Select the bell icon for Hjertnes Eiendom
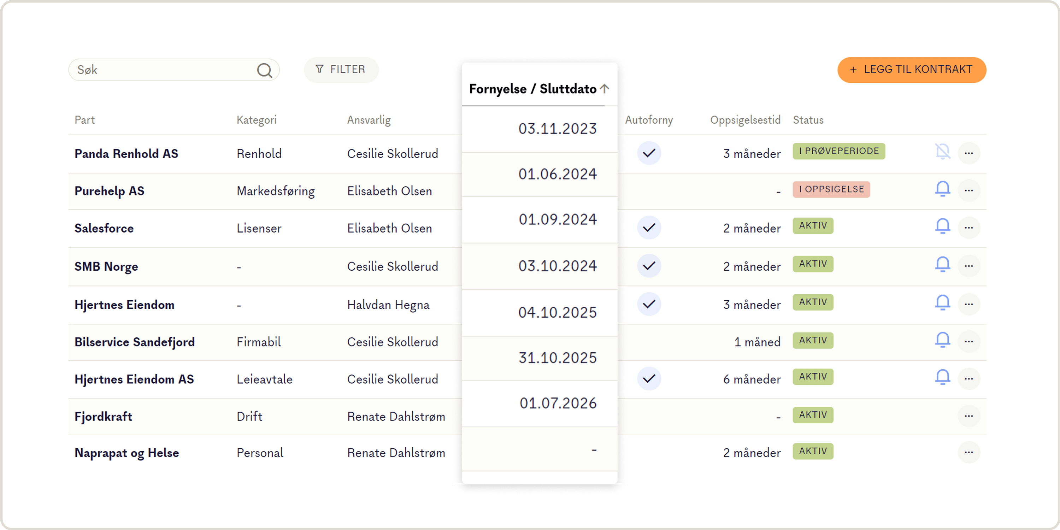Screen dimensions: 1060x530 pos(943,302)
